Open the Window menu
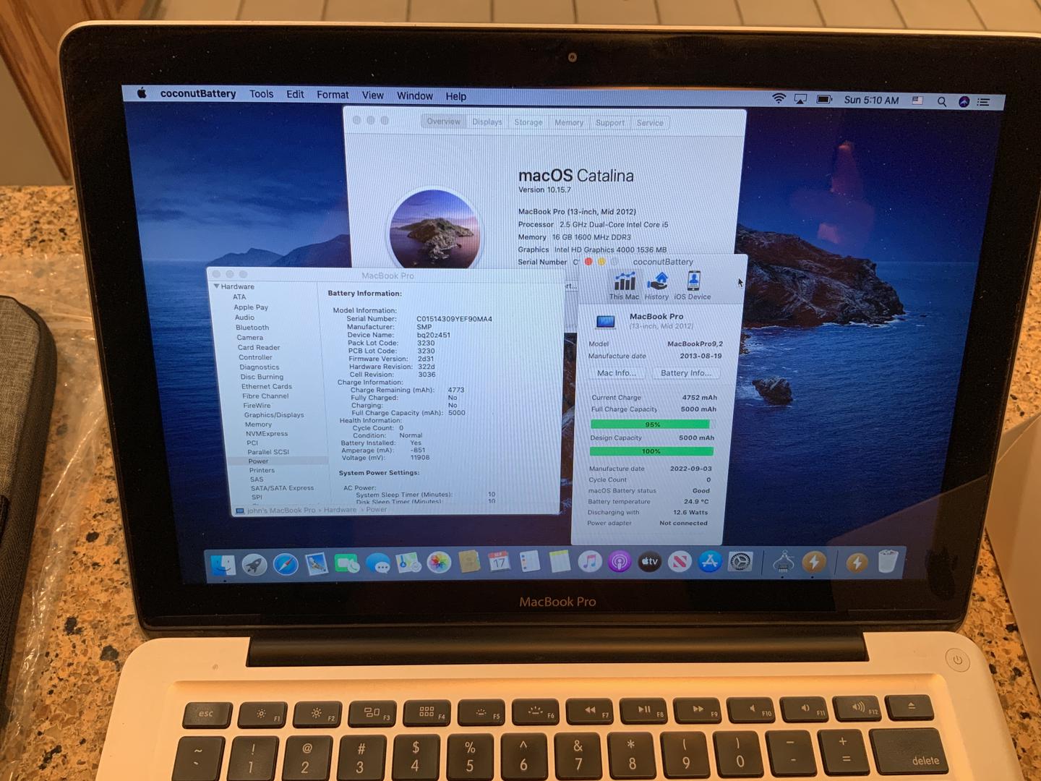This screenshot has width=1041, height=781. pos(414,95)
